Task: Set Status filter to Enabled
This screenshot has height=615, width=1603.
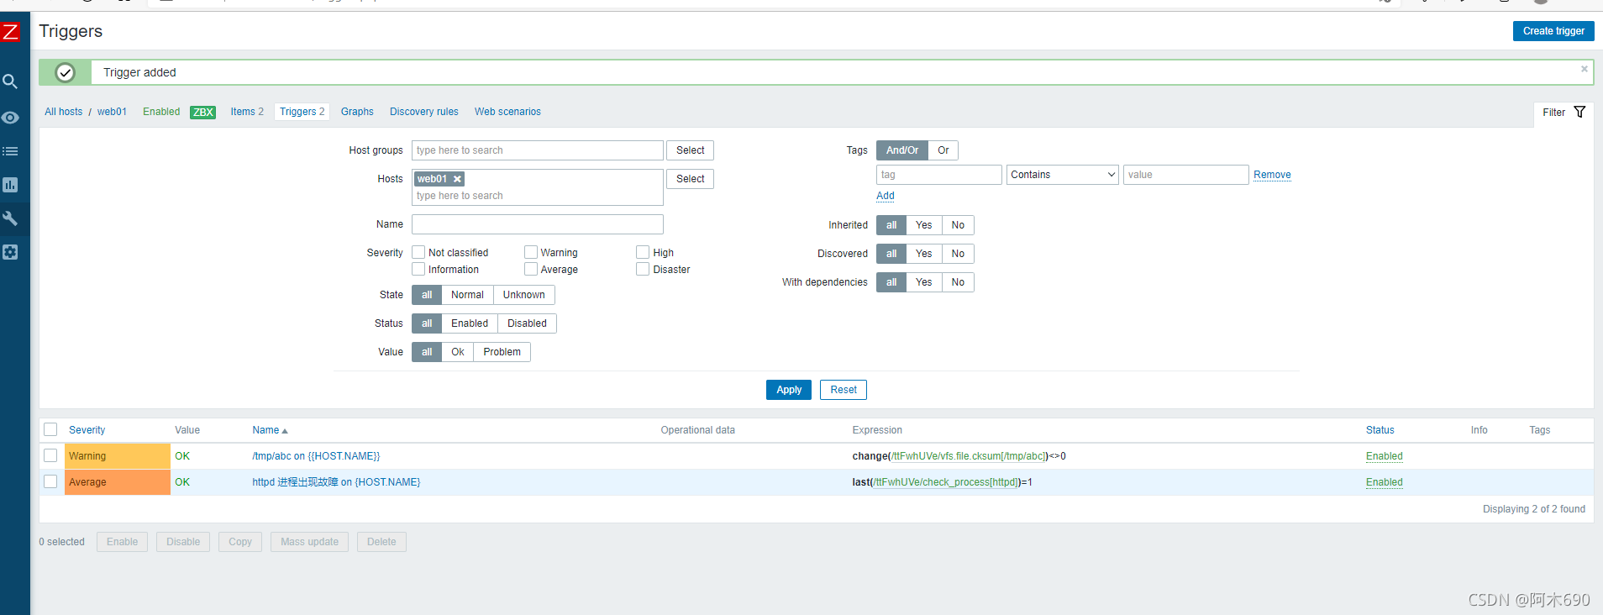Action: tap(470, 323)
